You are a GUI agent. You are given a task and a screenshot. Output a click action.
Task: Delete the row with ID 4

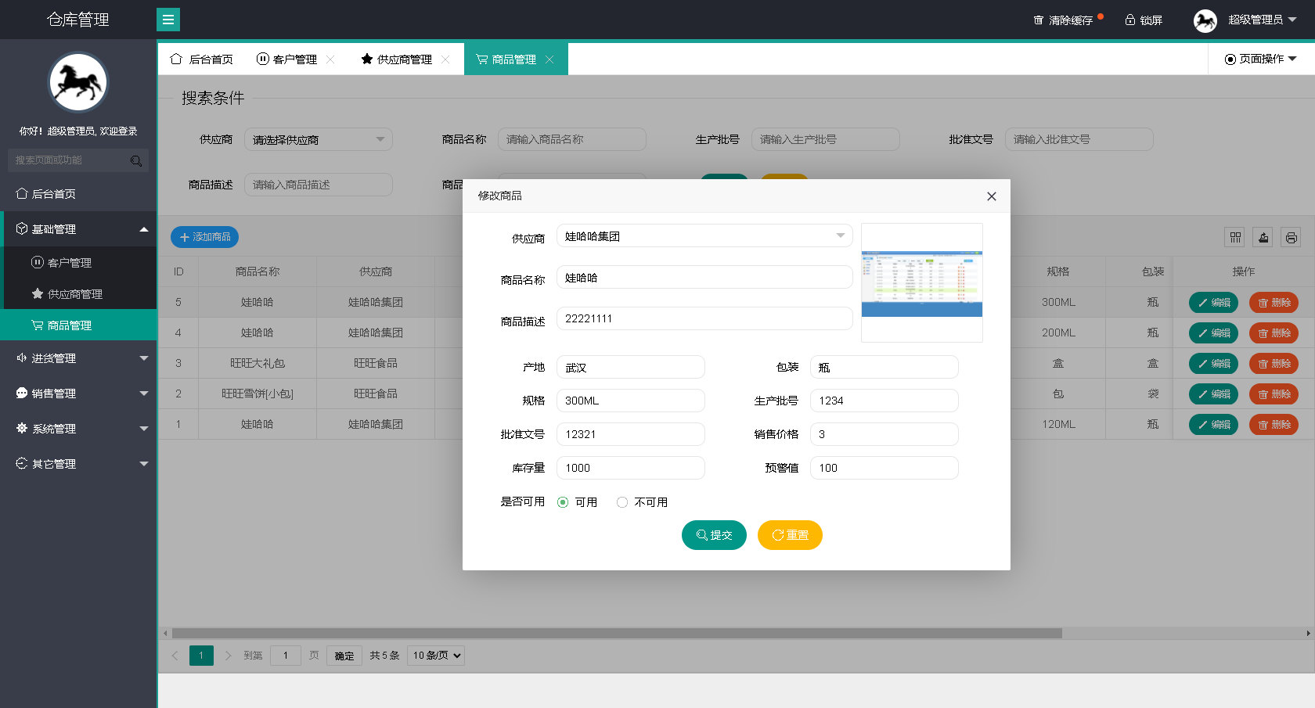[x=1274, y=333]
